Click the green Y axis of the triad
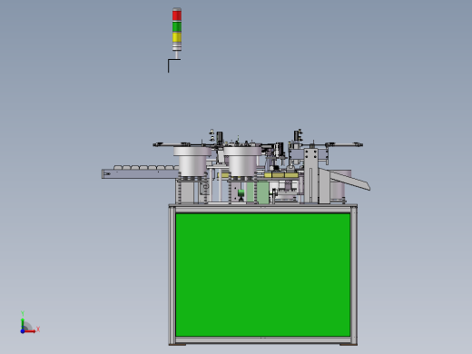 point(23,323)
